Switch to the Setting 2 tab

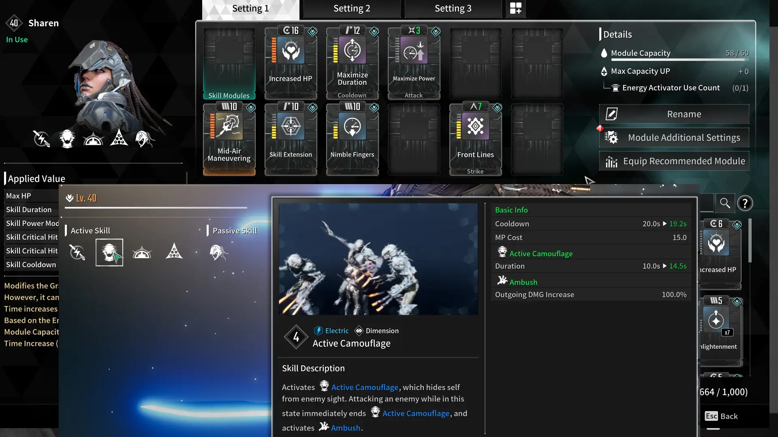tap(351, 8)
